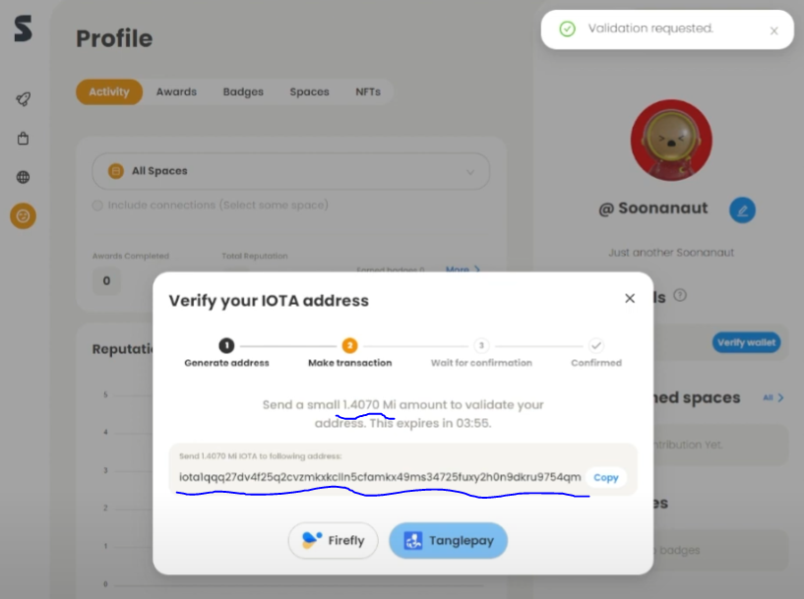This screenshot has height=599, width=804.
Task: Copy the IOTA address
Action: pos(605,478)
